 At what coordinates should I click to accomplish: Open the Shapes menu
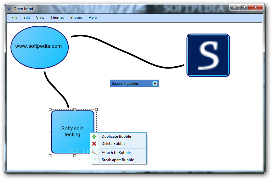click(76, 18)
